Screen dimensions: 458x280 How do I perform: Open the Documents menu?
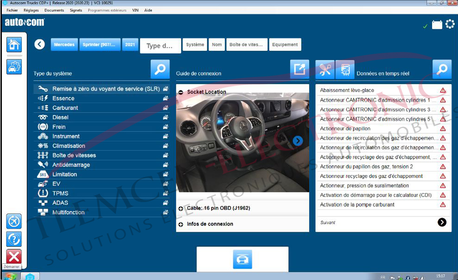[x=54, y=10]
